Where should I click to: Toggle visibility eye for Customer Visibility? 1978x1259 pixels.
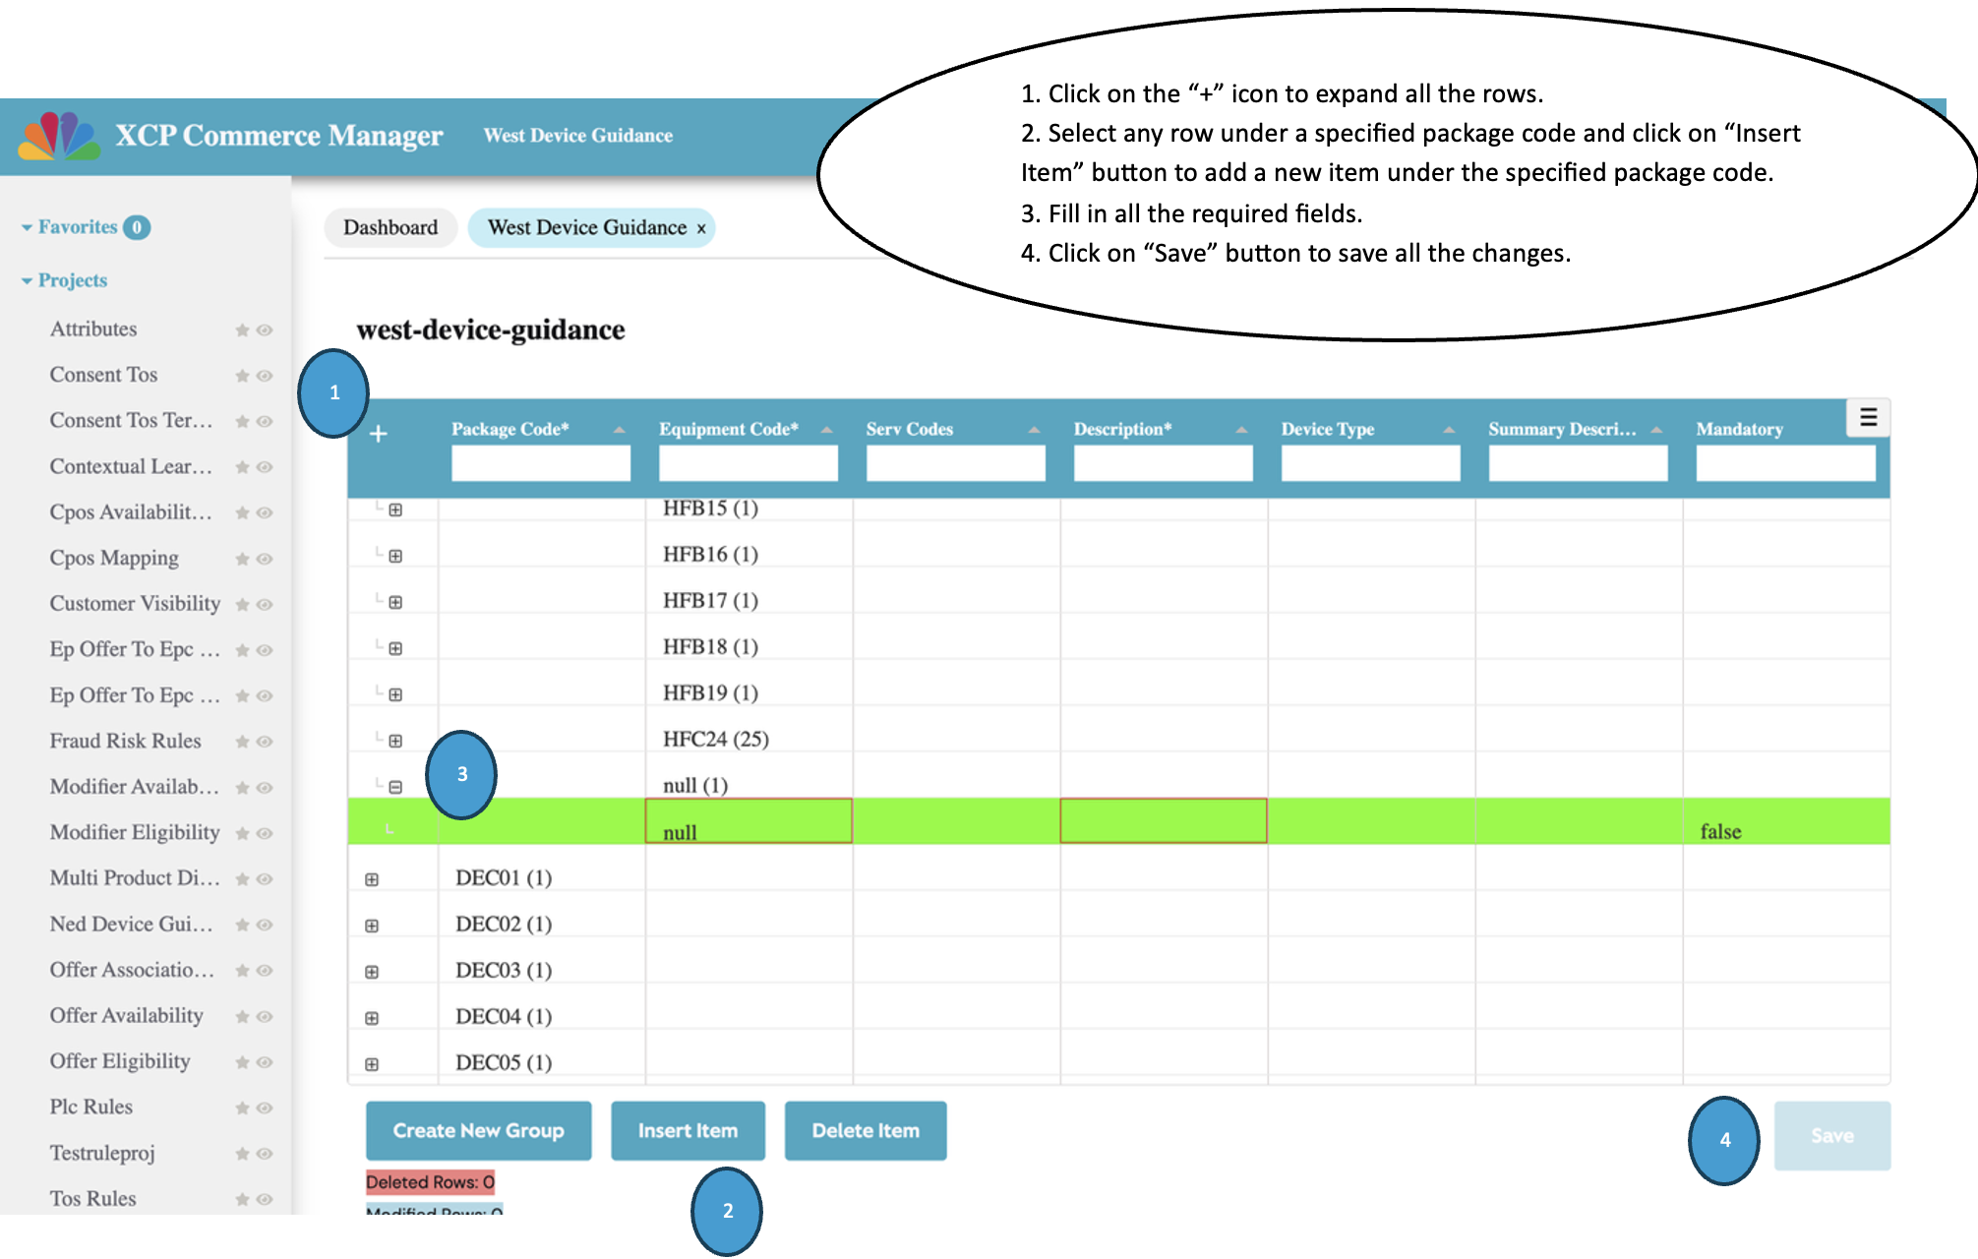pyautogui.click(x=265, y=605)
